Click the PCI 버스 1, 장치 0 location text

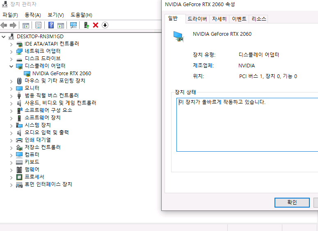tap(268, 76)
